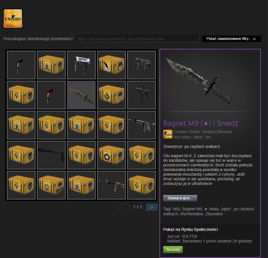Select the red karambit knife item
This screenshot has height=258, width=268.
[x=51, y=95]
